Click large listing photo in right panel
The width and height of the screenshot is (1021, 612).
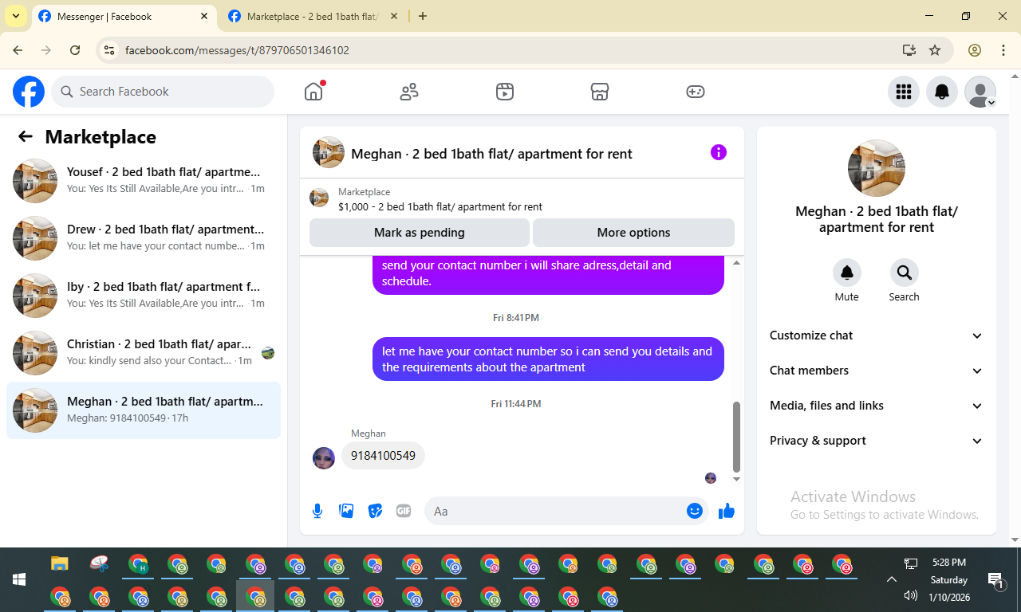pyautogui.click(x=877, y=168)
